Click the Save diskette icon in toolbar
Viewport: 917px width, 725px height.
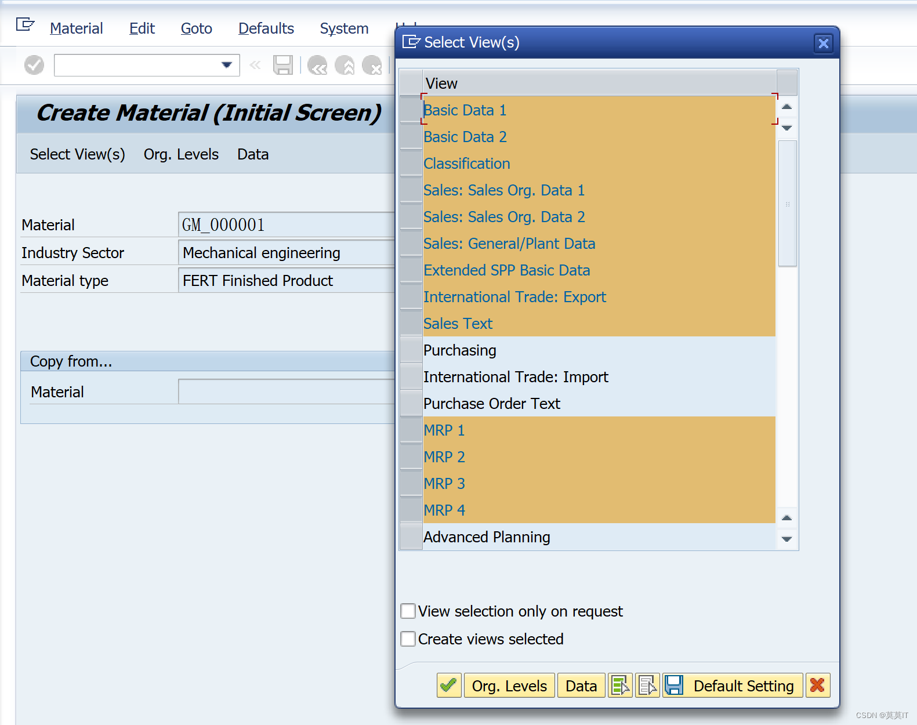coord(283,65)
